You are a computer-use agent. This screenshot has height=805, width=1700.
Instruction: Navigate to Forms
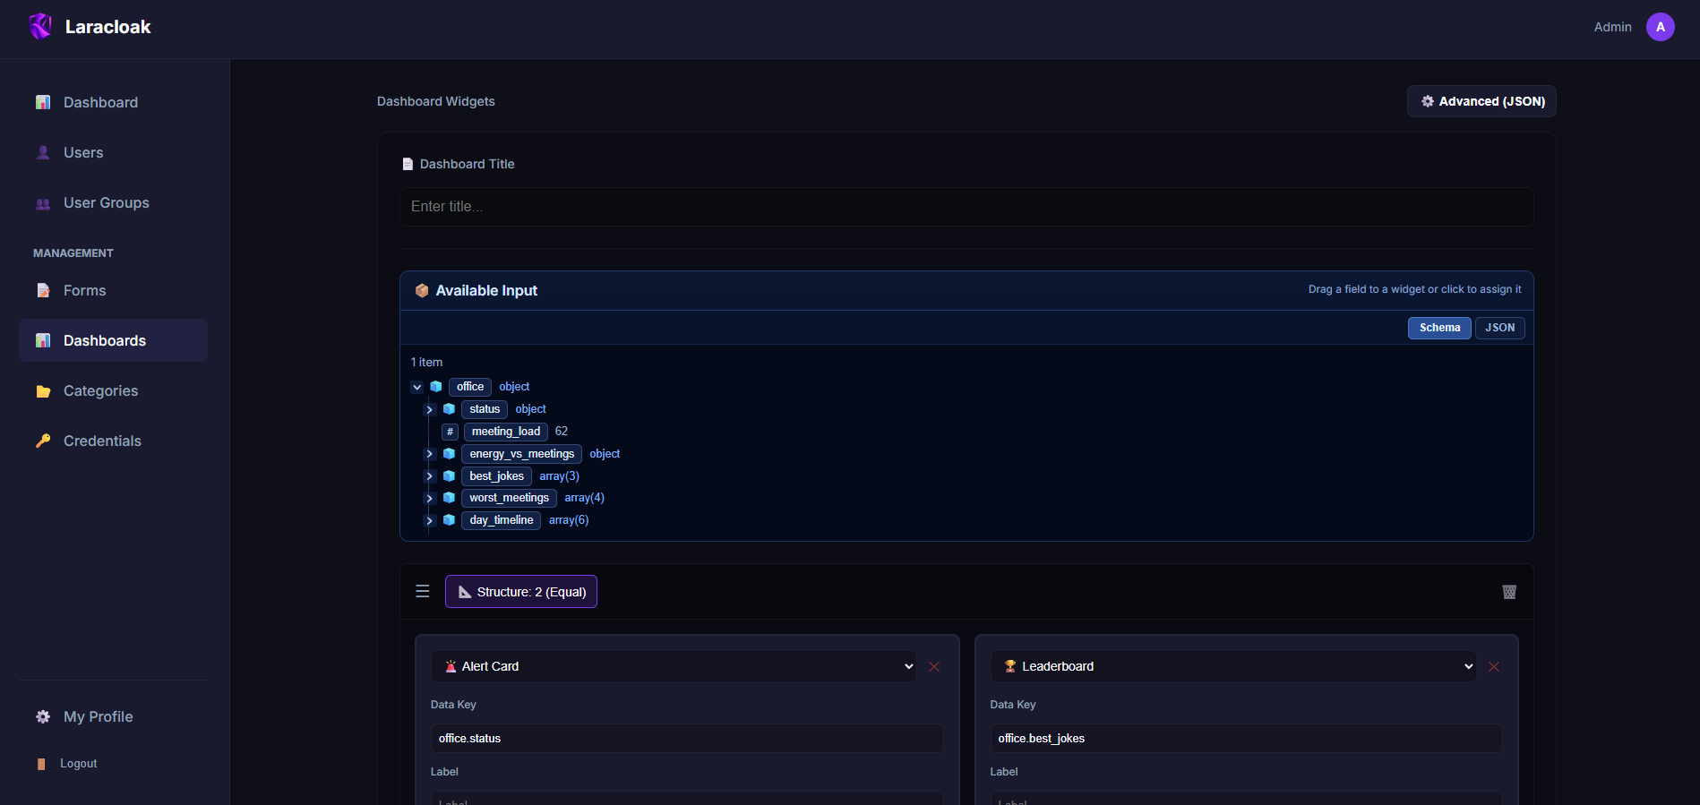[x=113, y=290]
